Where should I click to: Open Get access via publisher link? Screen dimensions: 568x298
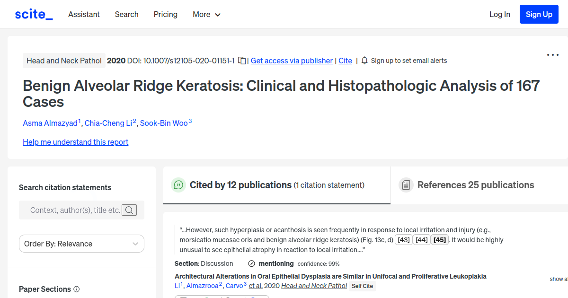tap(292, 61)
